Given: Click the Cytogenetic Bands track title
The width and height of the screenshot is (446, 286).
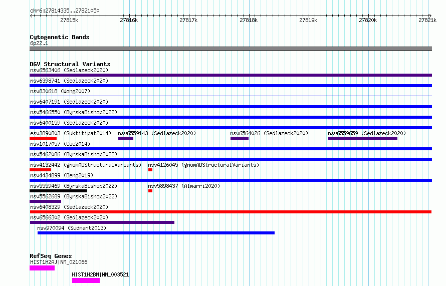Looking at the screenshot, I should click(60, 37).
